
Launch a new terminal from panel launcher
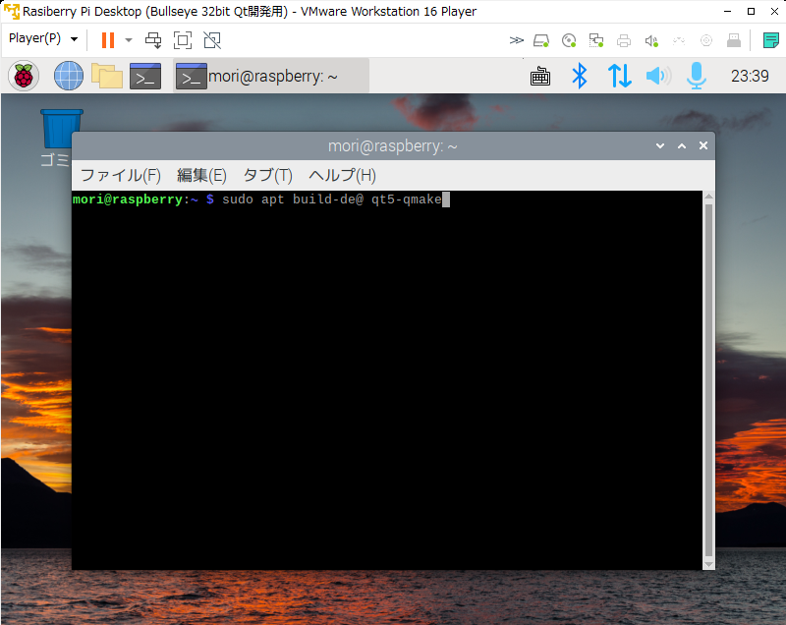[145, 77]
